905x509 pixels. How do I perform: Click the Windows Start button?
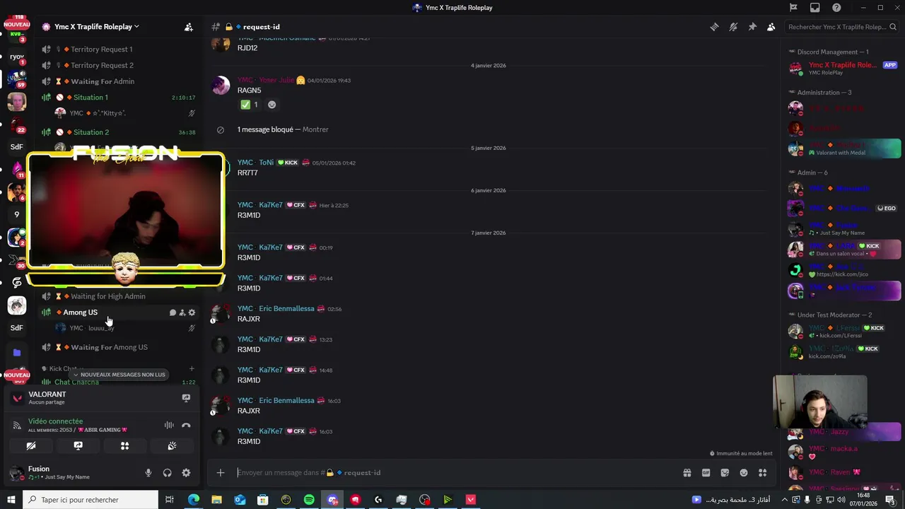point(11,500)
